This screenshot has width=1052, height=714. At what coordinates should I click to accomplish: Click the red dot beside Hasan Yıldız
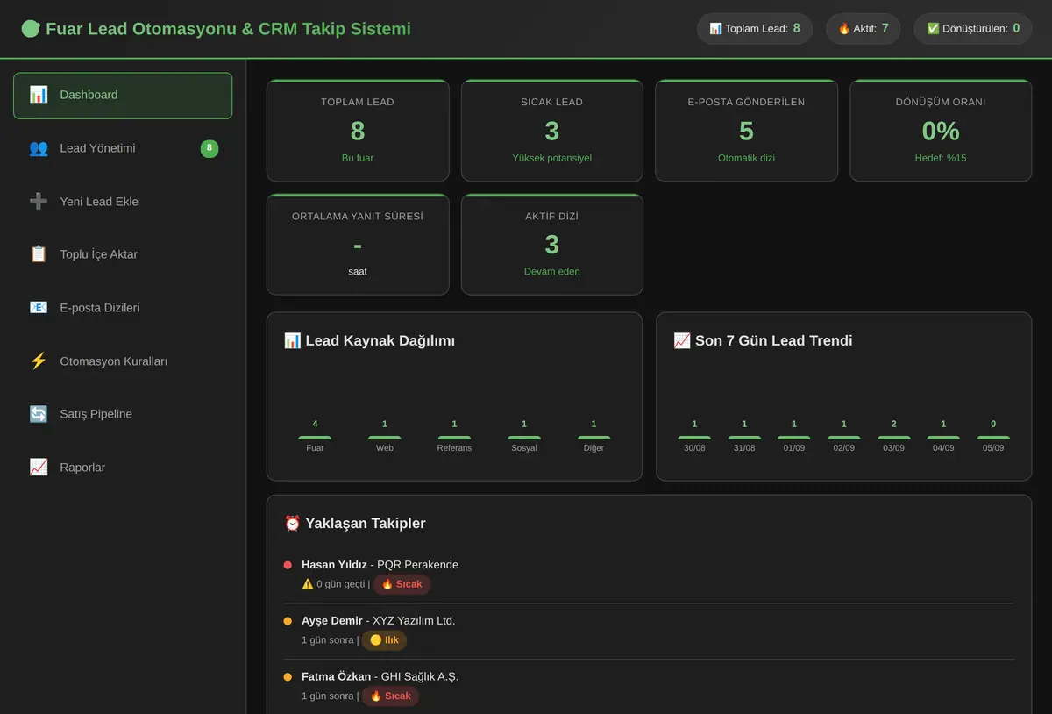tap(288, 566)
